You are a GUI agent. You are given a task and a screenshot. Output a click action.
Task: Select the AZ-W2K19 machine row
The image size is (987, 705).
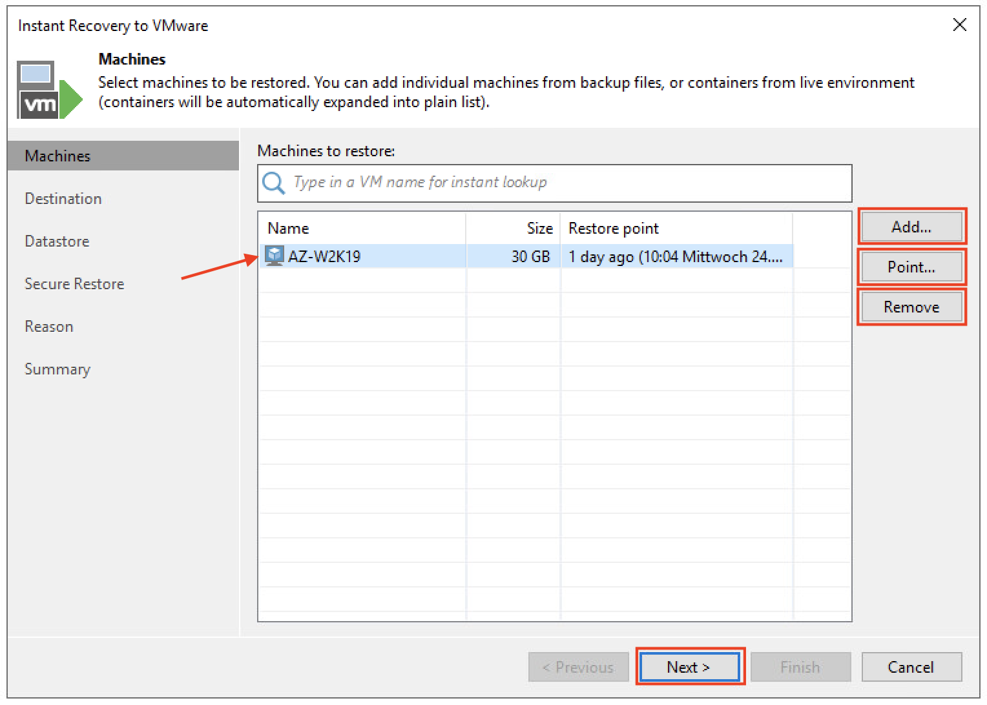pos(526,256)
